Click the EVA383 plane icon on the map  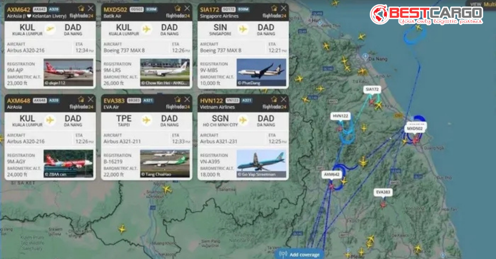(383, 204)
